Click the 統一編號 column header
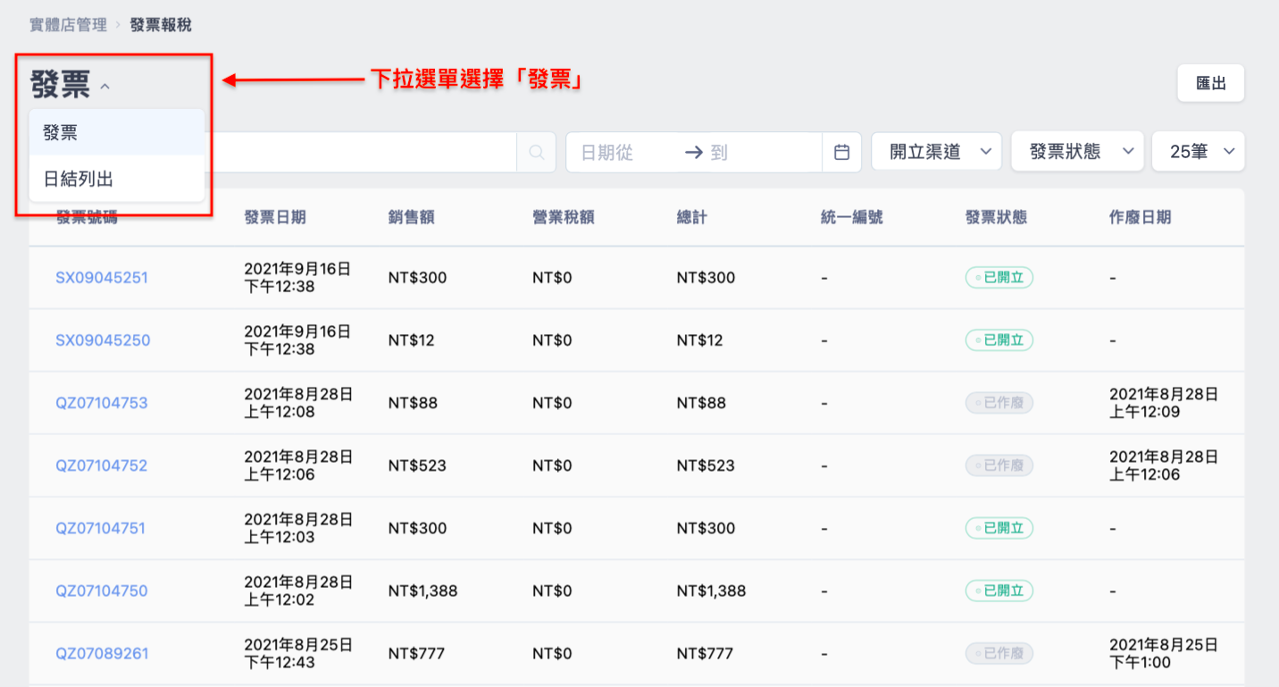Screen dimensions: 1279x687 [x=852, y=217]
